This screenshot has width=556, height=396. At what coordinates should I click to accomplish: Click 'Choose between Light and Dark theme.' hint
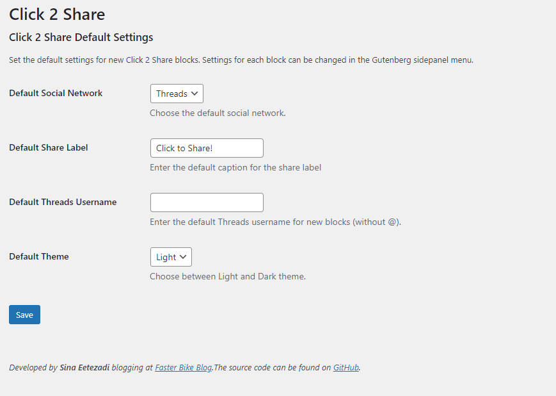(x=228, y=276)
